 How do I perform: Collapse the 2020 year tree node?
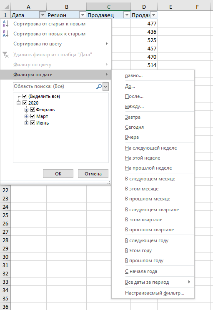coord(18,103)
